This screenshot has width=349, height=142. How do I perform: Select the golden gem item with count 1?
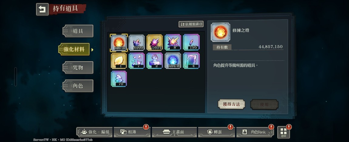(x=119, y=61)
